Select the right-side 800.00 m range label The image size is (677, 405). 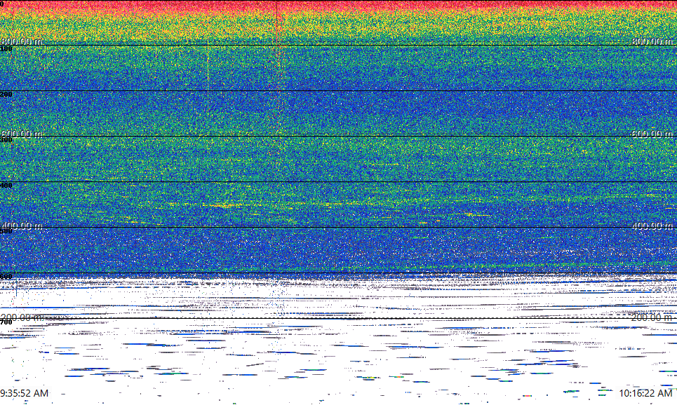pyautogui.click(x=652, y=41)
